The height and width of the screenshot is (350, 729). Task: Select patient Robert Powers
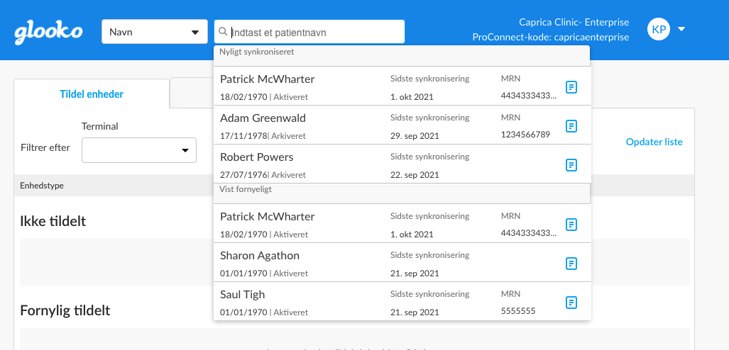402,164
